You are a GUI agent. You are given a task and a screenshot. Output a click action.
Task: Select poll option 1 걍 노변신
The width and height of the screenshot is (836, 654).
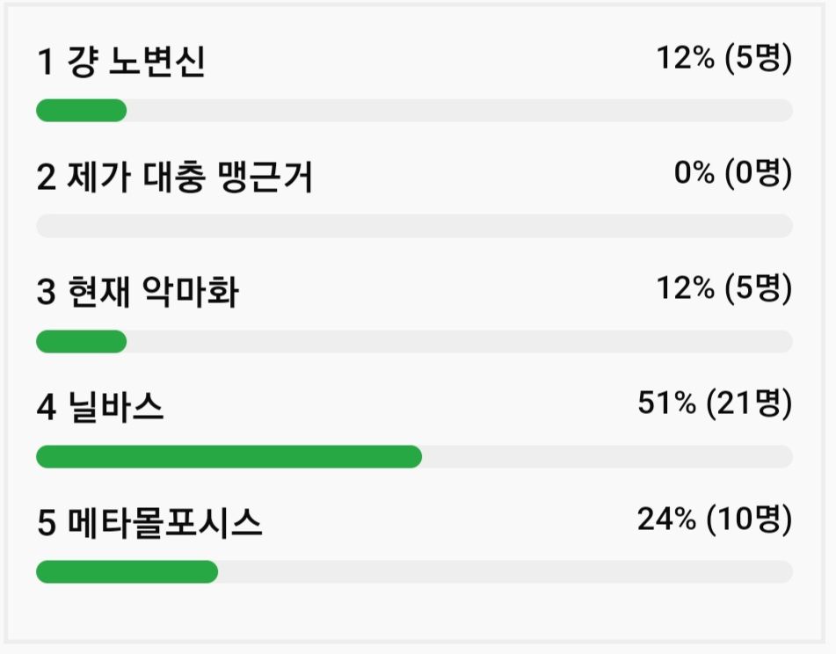point(120,63)
